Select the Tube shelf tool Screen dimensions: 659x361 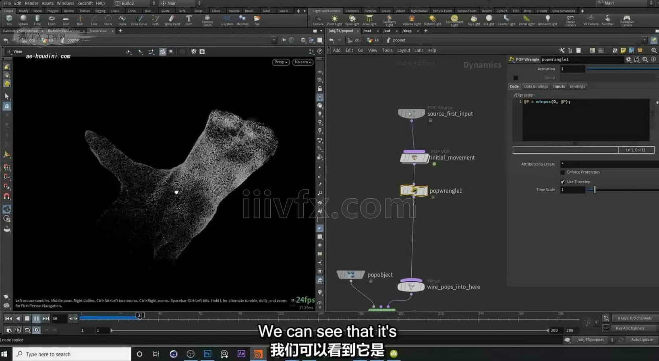click(37, 20)
